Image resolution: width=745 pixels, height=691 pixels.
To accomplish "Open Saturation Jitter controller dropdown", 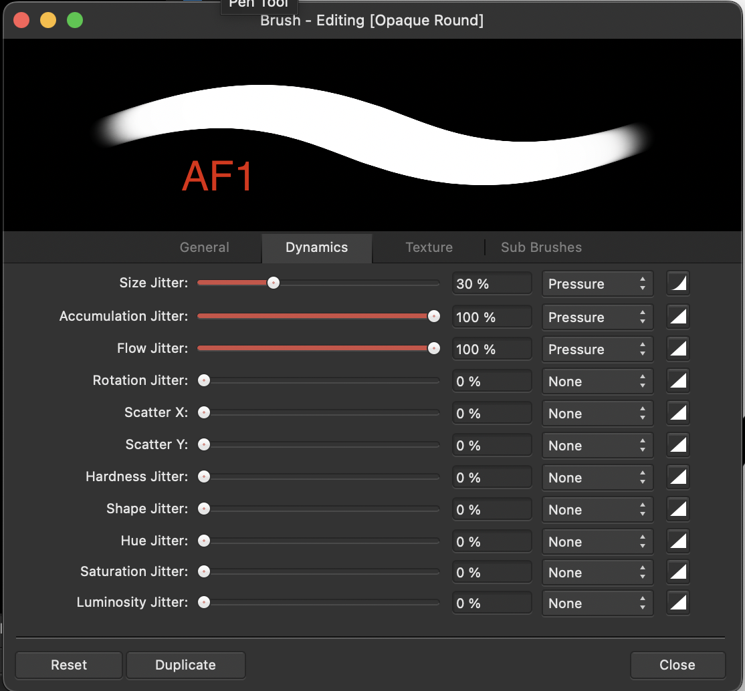I will click(597, 572).
